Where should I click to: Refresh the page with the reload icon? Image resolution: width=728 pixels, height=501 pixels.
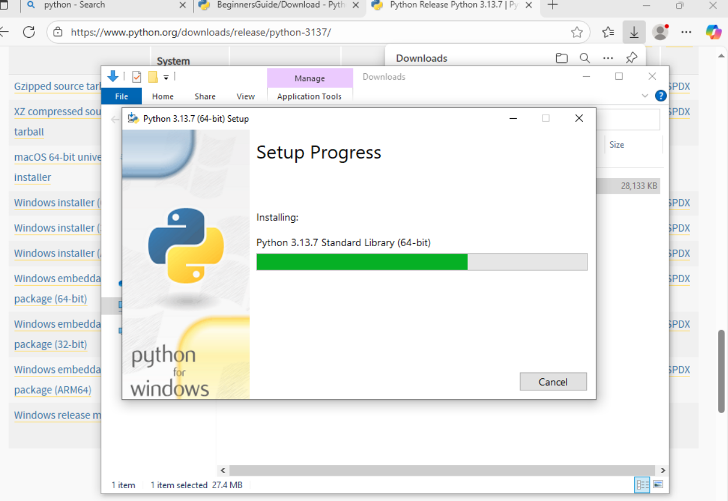(x=29, y=32)
